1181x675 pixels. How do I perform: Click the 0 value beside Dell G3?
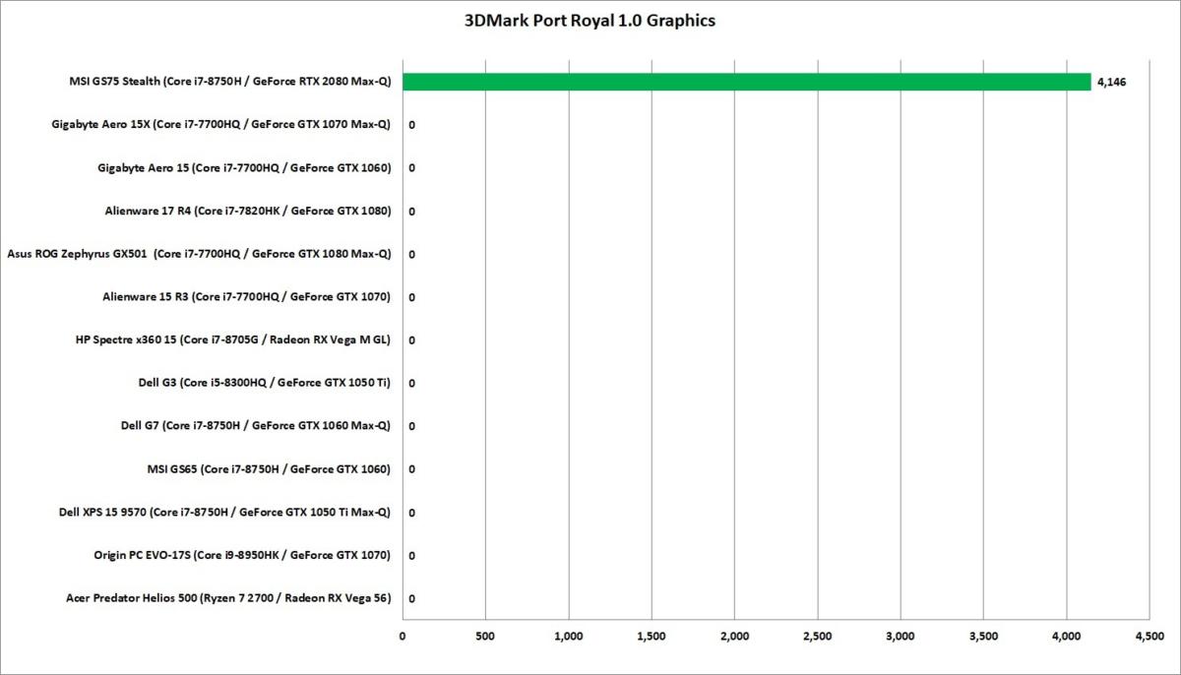(411, 384)
